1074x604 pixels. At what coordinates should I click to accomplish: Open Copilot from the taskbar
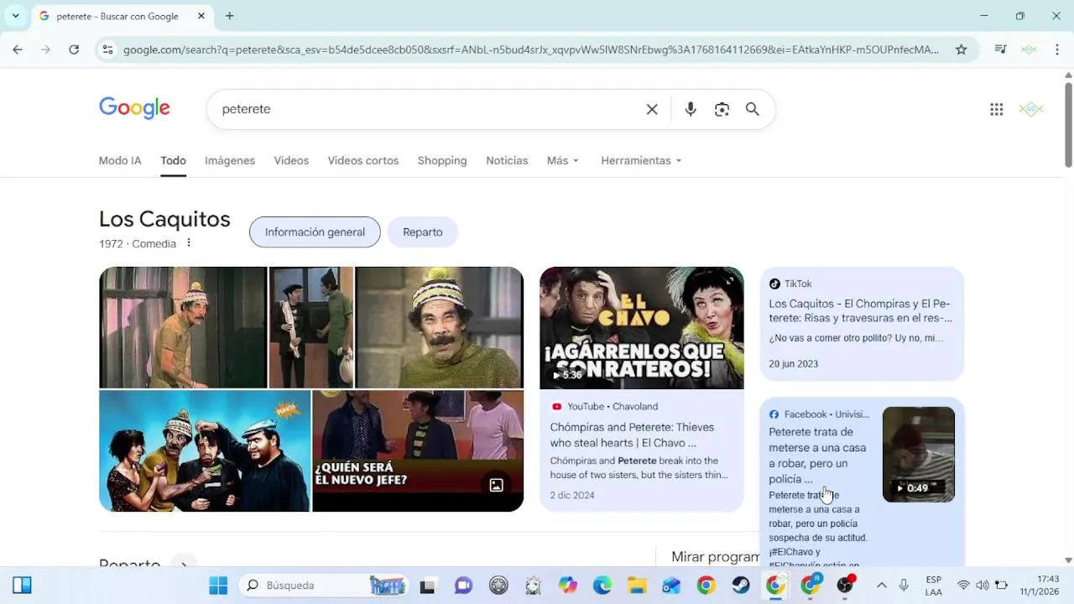568,585
